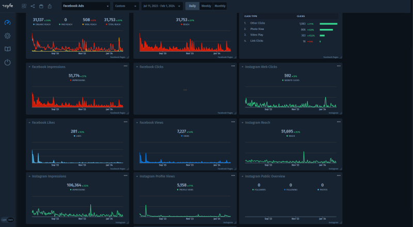Click the Facebook Clicks loading indicator
This screenshot has width=413, height=227.
(185, 90)
